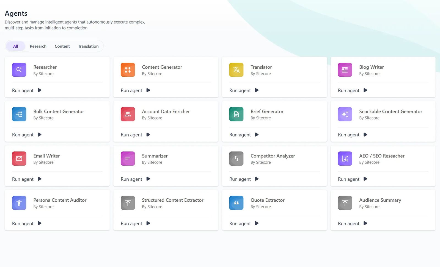The height and width of the screenshot is (267, 440).
Task: Click the Email Writer envelope icon
Action: (x=19, y=158)
